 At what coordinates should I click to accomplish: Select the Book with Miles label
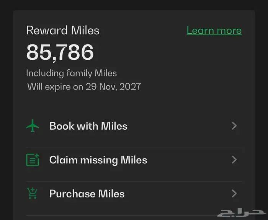tap(88, 126)
